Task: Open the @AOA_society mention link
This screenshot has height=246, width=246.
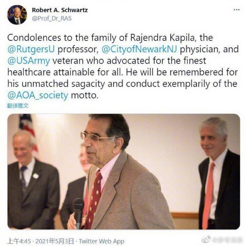Action: tap(38, 95)
